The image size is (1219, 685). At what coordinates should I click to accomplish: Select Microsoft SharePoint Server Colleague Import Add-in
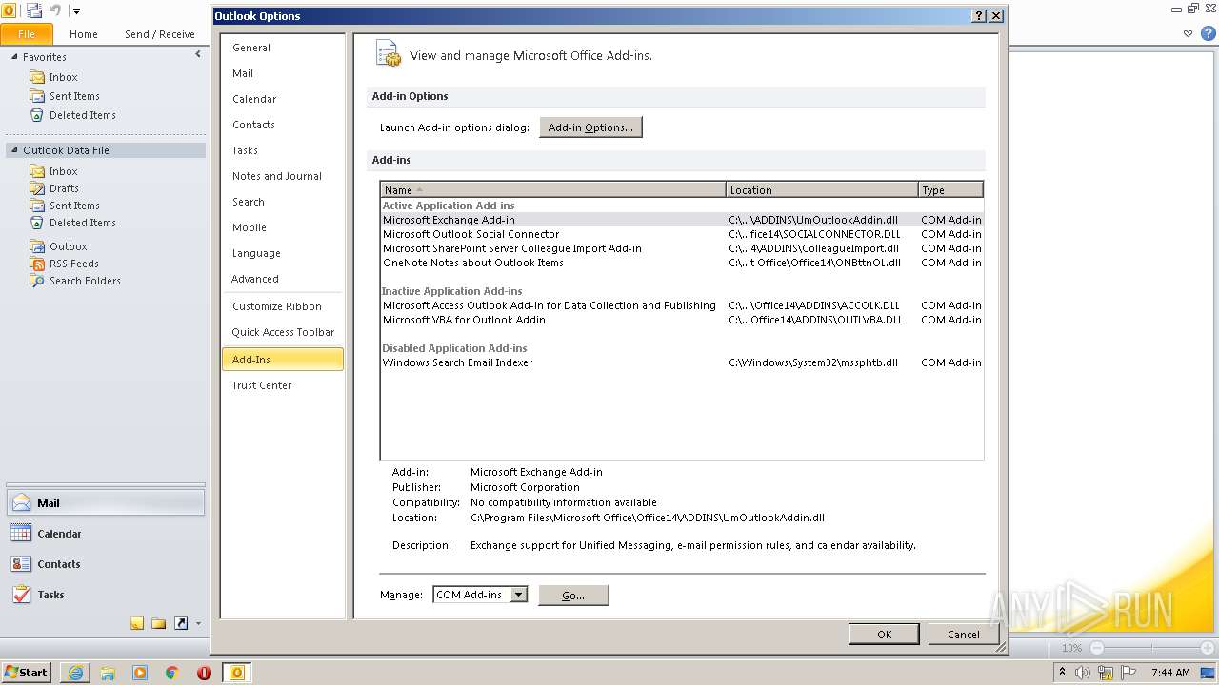[681, 248]
